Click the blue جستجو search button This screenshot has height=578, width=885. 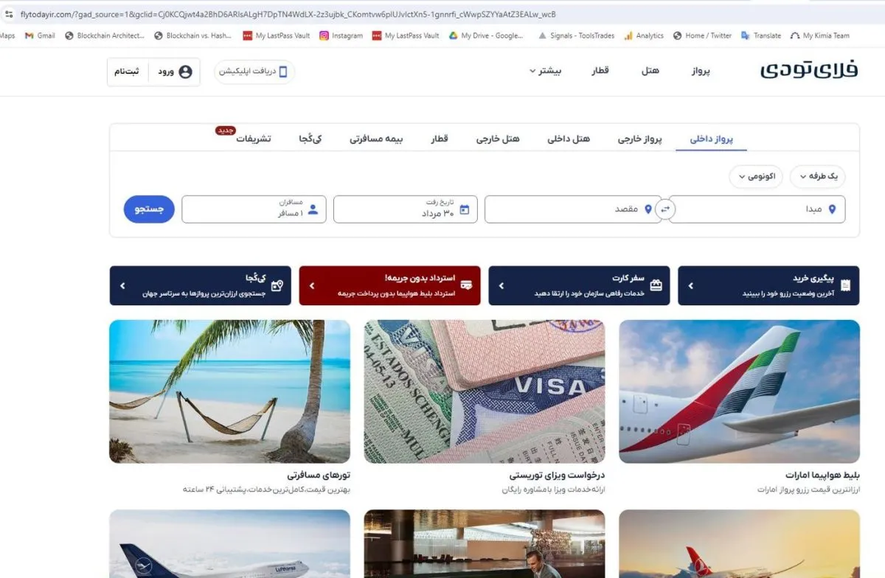[x=149, y=209]
